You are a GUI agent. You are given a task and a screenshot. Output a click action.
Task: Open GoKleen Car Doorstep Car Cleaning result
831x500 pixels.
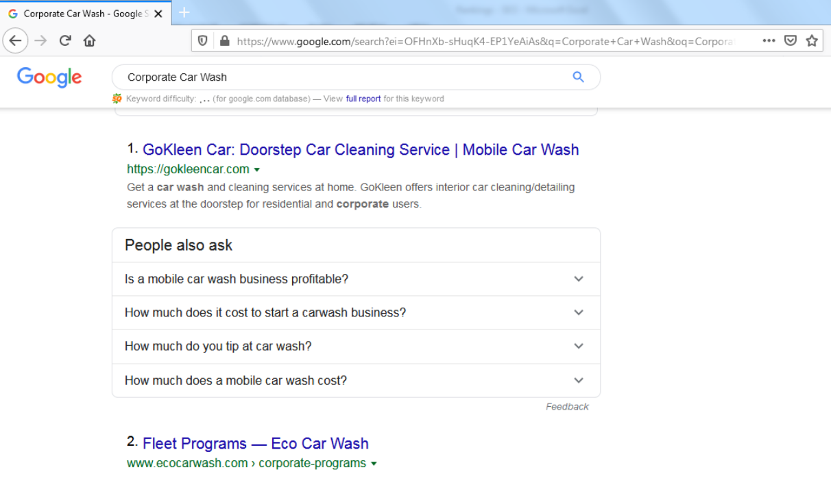coord(361,150)
